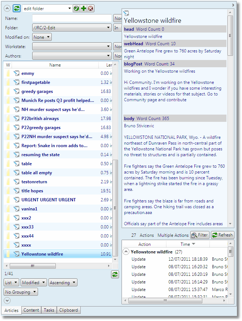
Task: Click the top-right panel expand arrow
Action: coord(233,5)
